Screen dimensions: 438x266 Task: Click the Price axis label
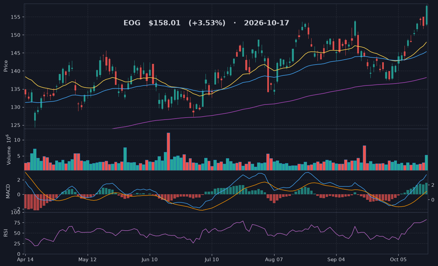pos(6,66)
